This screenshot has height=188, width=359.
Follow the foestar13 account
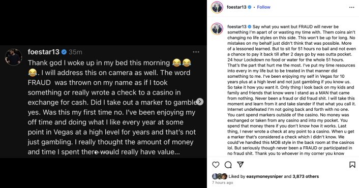click(263, 7)
